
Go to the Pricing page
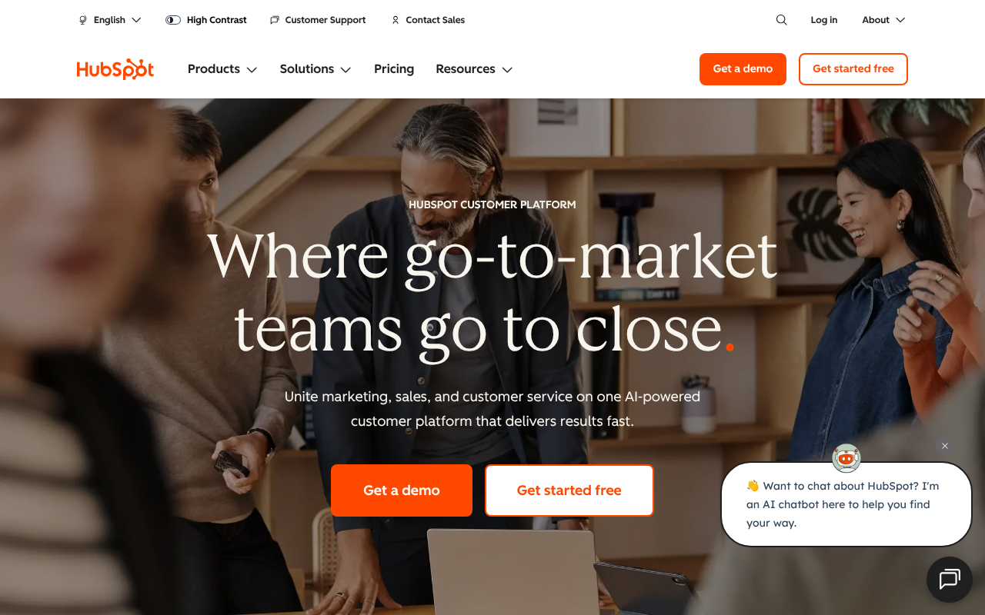(x=394, y=69)
